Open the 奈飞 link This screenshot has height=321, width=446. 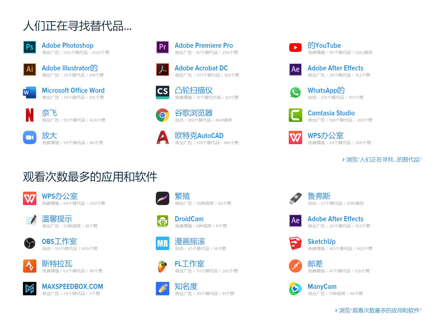[50, 113]
